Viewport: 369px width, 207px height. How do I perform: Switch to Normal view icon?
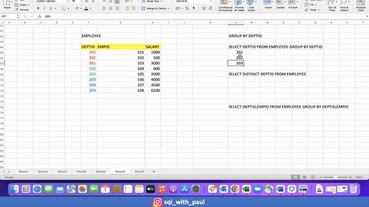(295, 178)
